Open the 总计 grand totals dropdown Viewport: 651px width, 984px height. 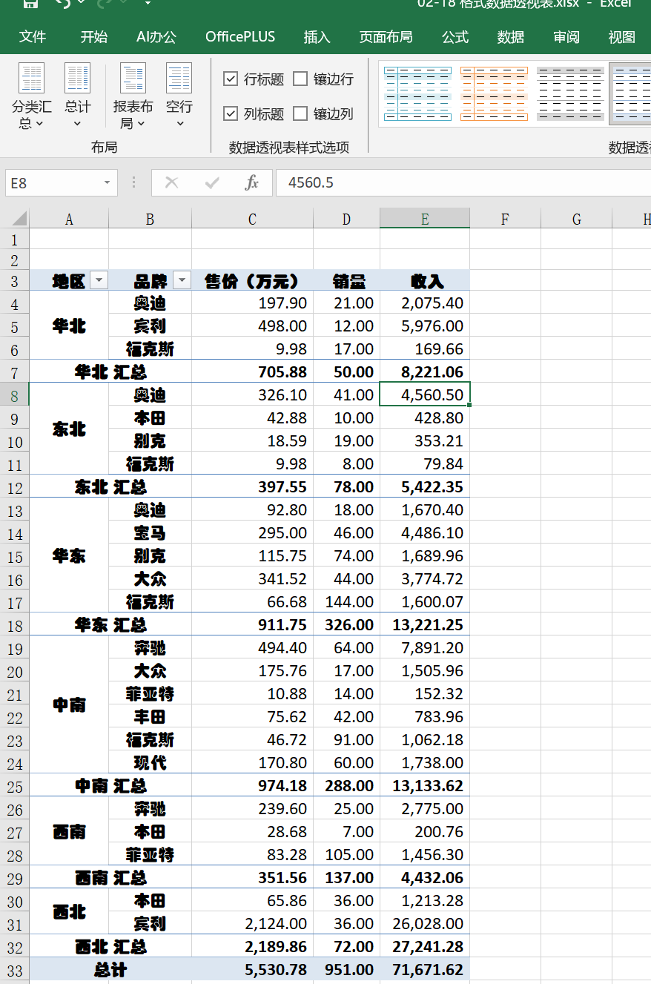click(x=78, y=96)
